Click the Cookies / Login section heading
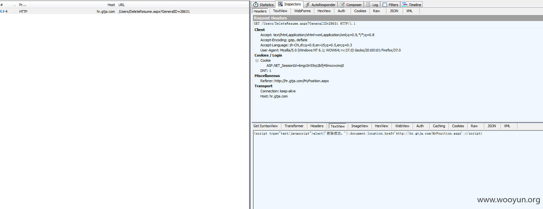The image size is (543, 209). [268, 55]
